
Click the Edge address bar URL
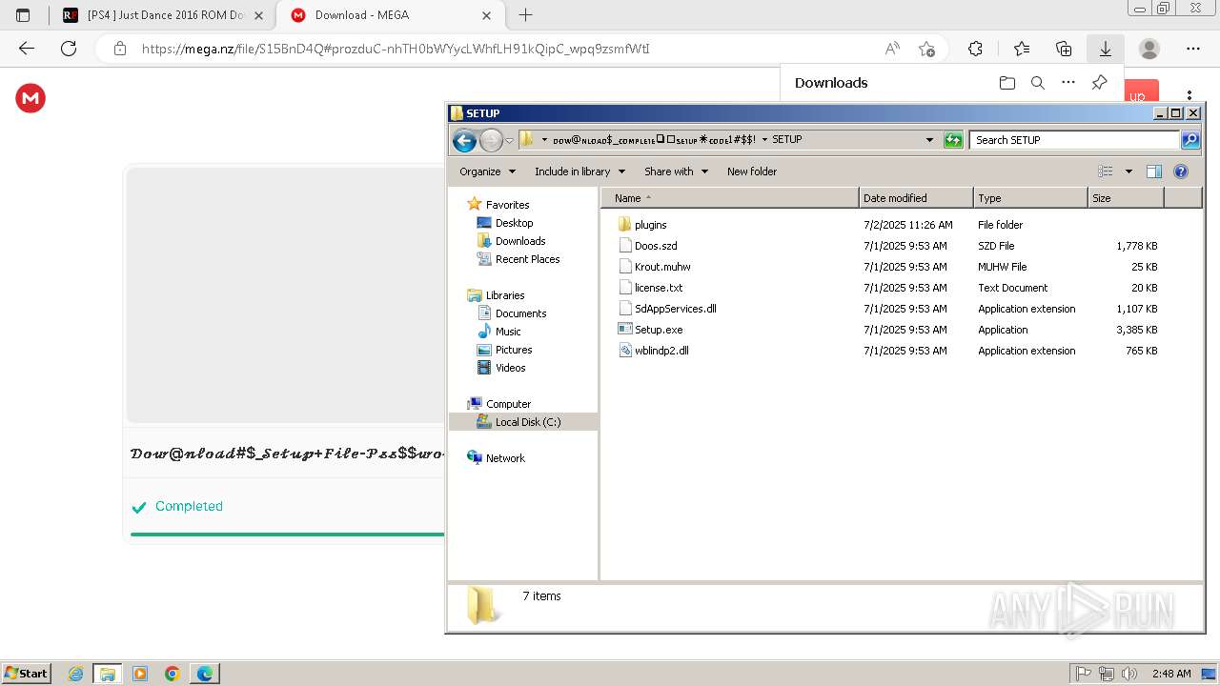[396, 49]
